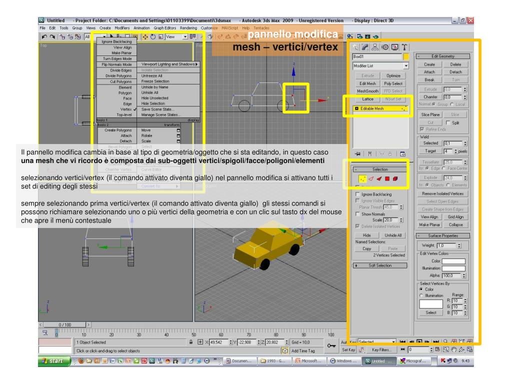Open the Hierarchy command panel tab
Image resolution: width=512 pixels, height=384 pixels.
tap(375, 47)
